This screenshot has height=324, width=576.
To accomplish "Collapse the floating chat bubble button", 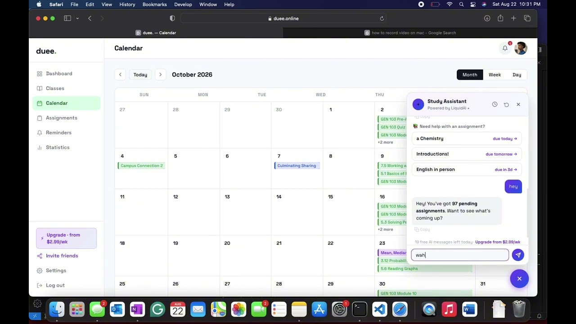I will (x=519, y=279).
